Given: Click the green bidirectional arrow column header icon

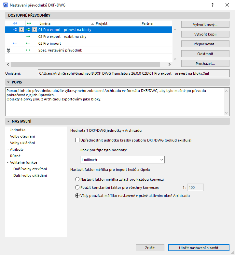Looking at the screenshot, I should [29, 23].
